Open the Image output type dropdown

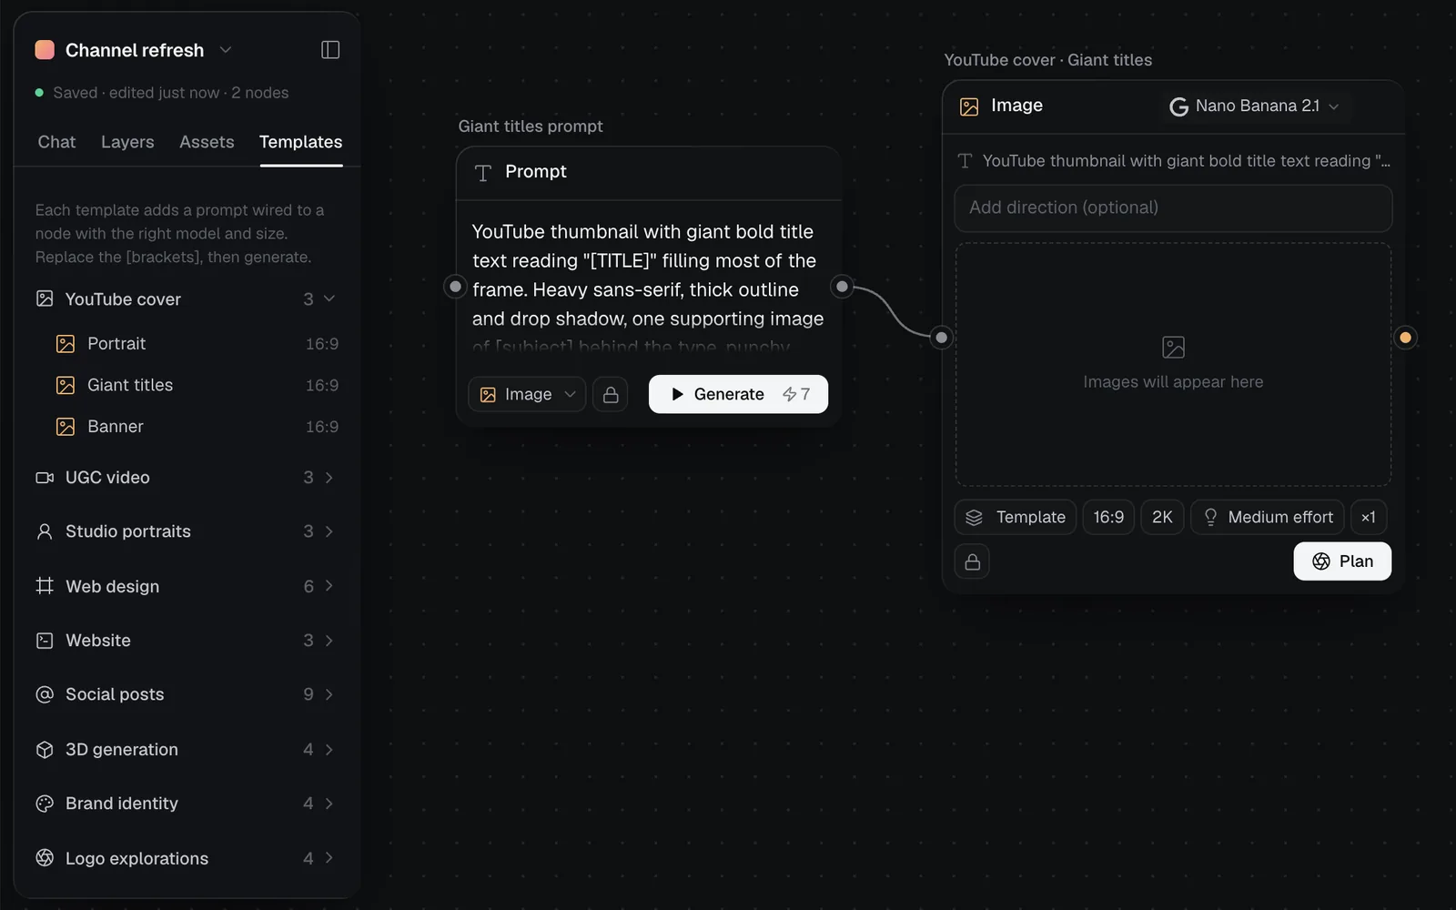tap(527, 394)
